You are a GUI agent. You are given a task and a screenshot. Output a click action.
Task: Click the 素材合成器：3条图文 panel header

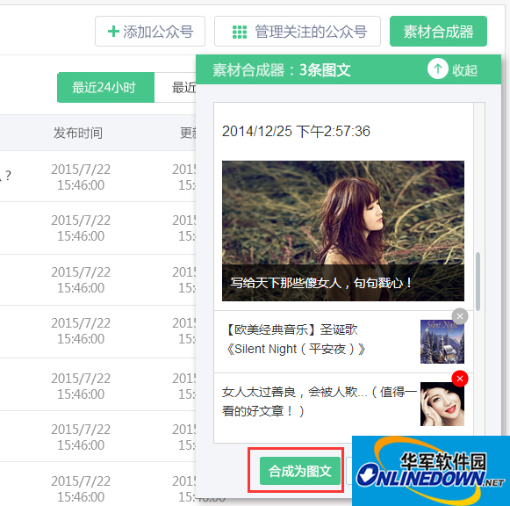point(348,69)
